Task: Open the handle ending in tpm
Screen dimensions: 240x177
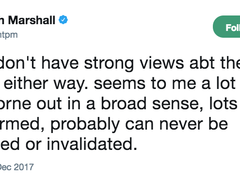Action: [9, 35]
